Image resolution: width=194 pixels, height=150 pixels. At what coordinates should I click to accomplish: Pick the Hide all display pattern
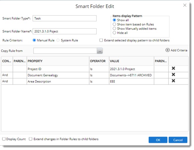[x=115, y=33]
